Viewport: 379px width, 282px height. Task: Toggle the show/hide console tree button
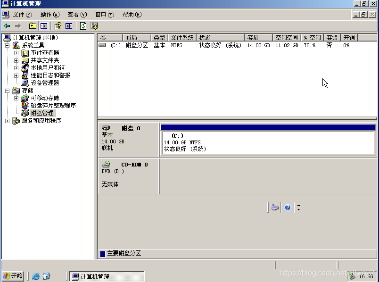pos(44,26)
